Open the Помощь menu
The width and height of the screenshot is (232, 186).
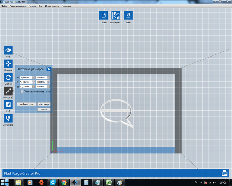point(66,6)
